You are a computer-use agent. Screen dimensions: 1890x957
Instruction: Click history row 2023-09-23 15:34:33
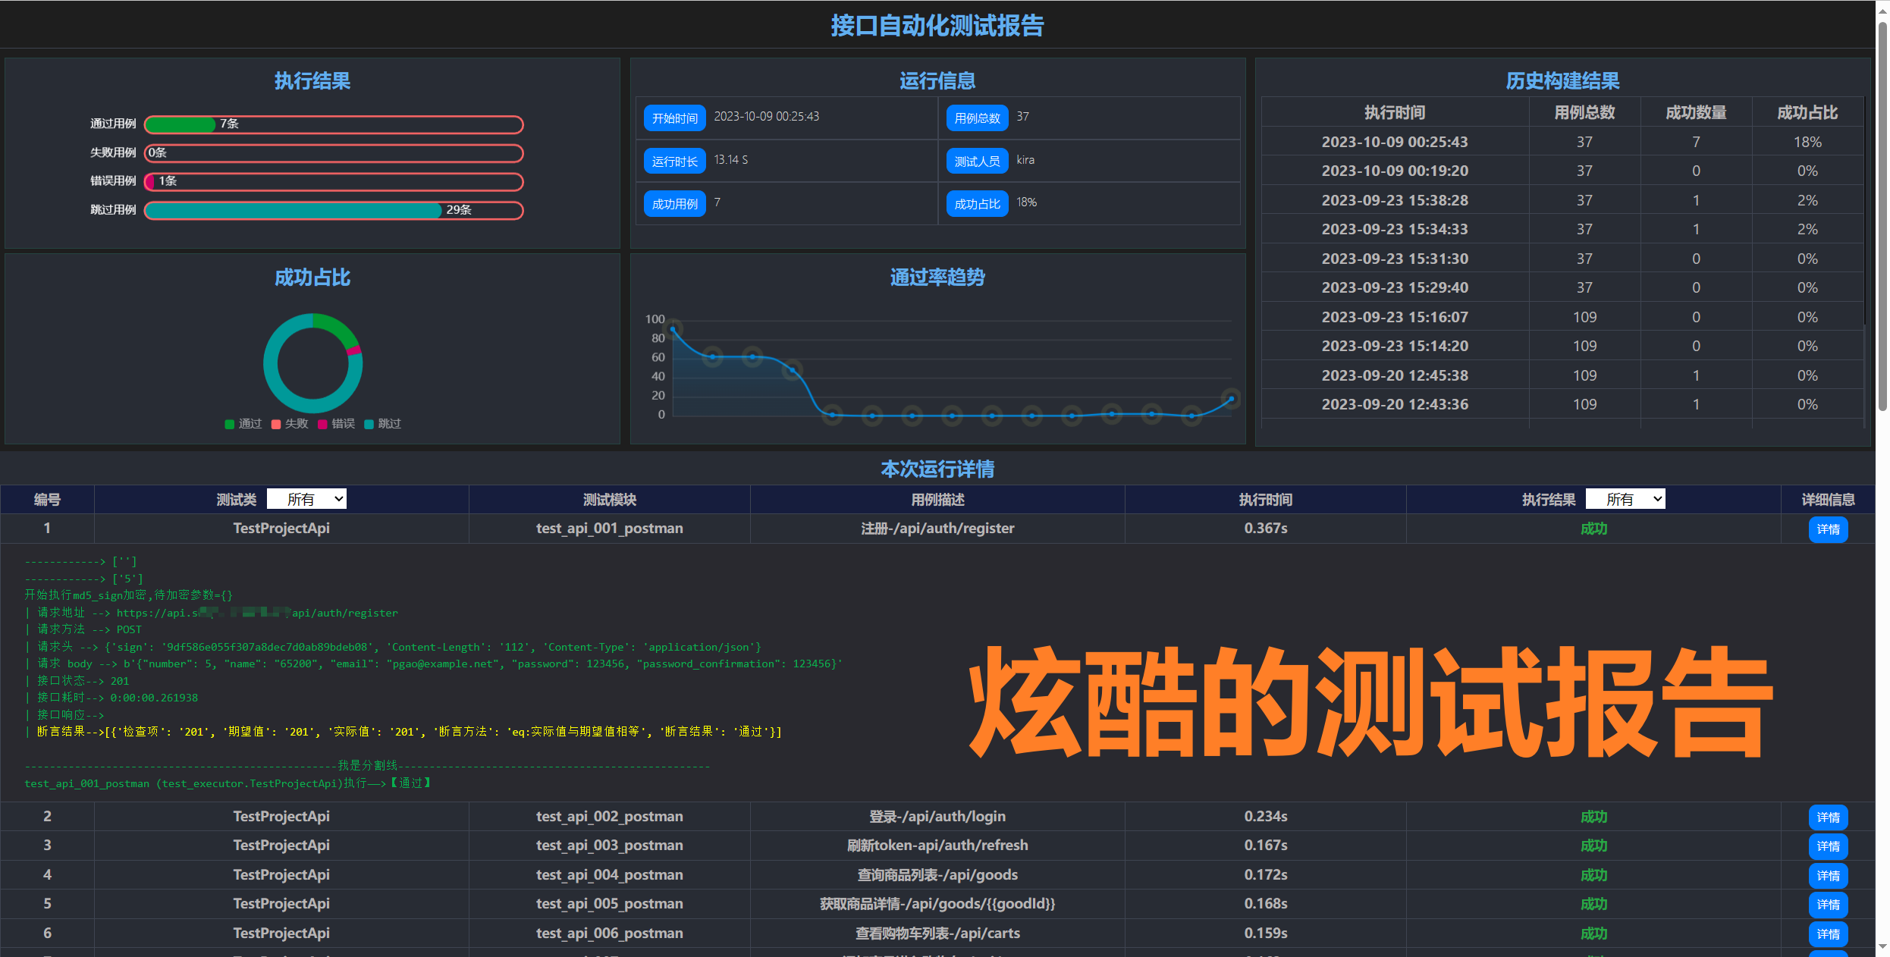click(x=1562, y=229)
